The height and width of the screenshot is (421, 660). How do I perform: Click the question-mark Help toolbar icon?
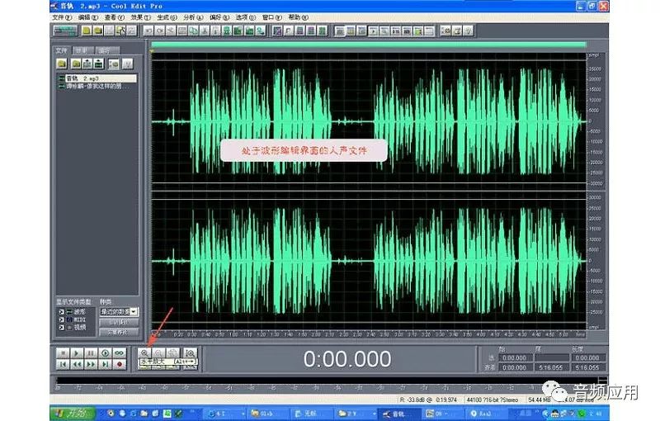pos(468,31)
